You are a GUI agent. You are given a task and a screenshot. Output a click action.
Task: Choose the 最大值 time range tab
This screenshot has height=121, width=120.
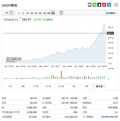tap(99, 86)
